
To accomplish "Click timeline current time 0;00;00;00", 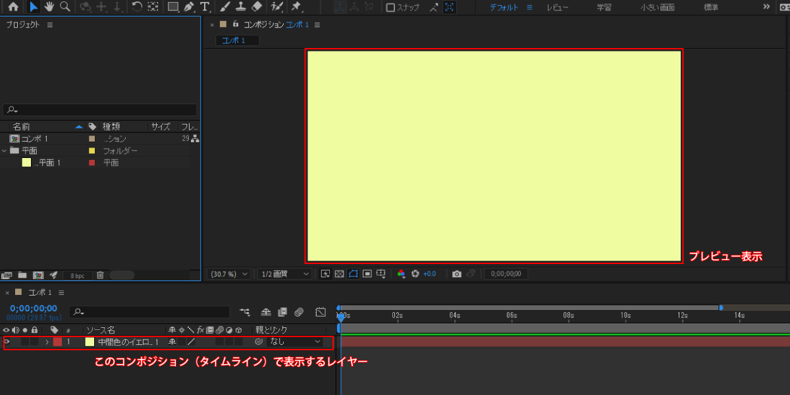I will coord(34,308).
